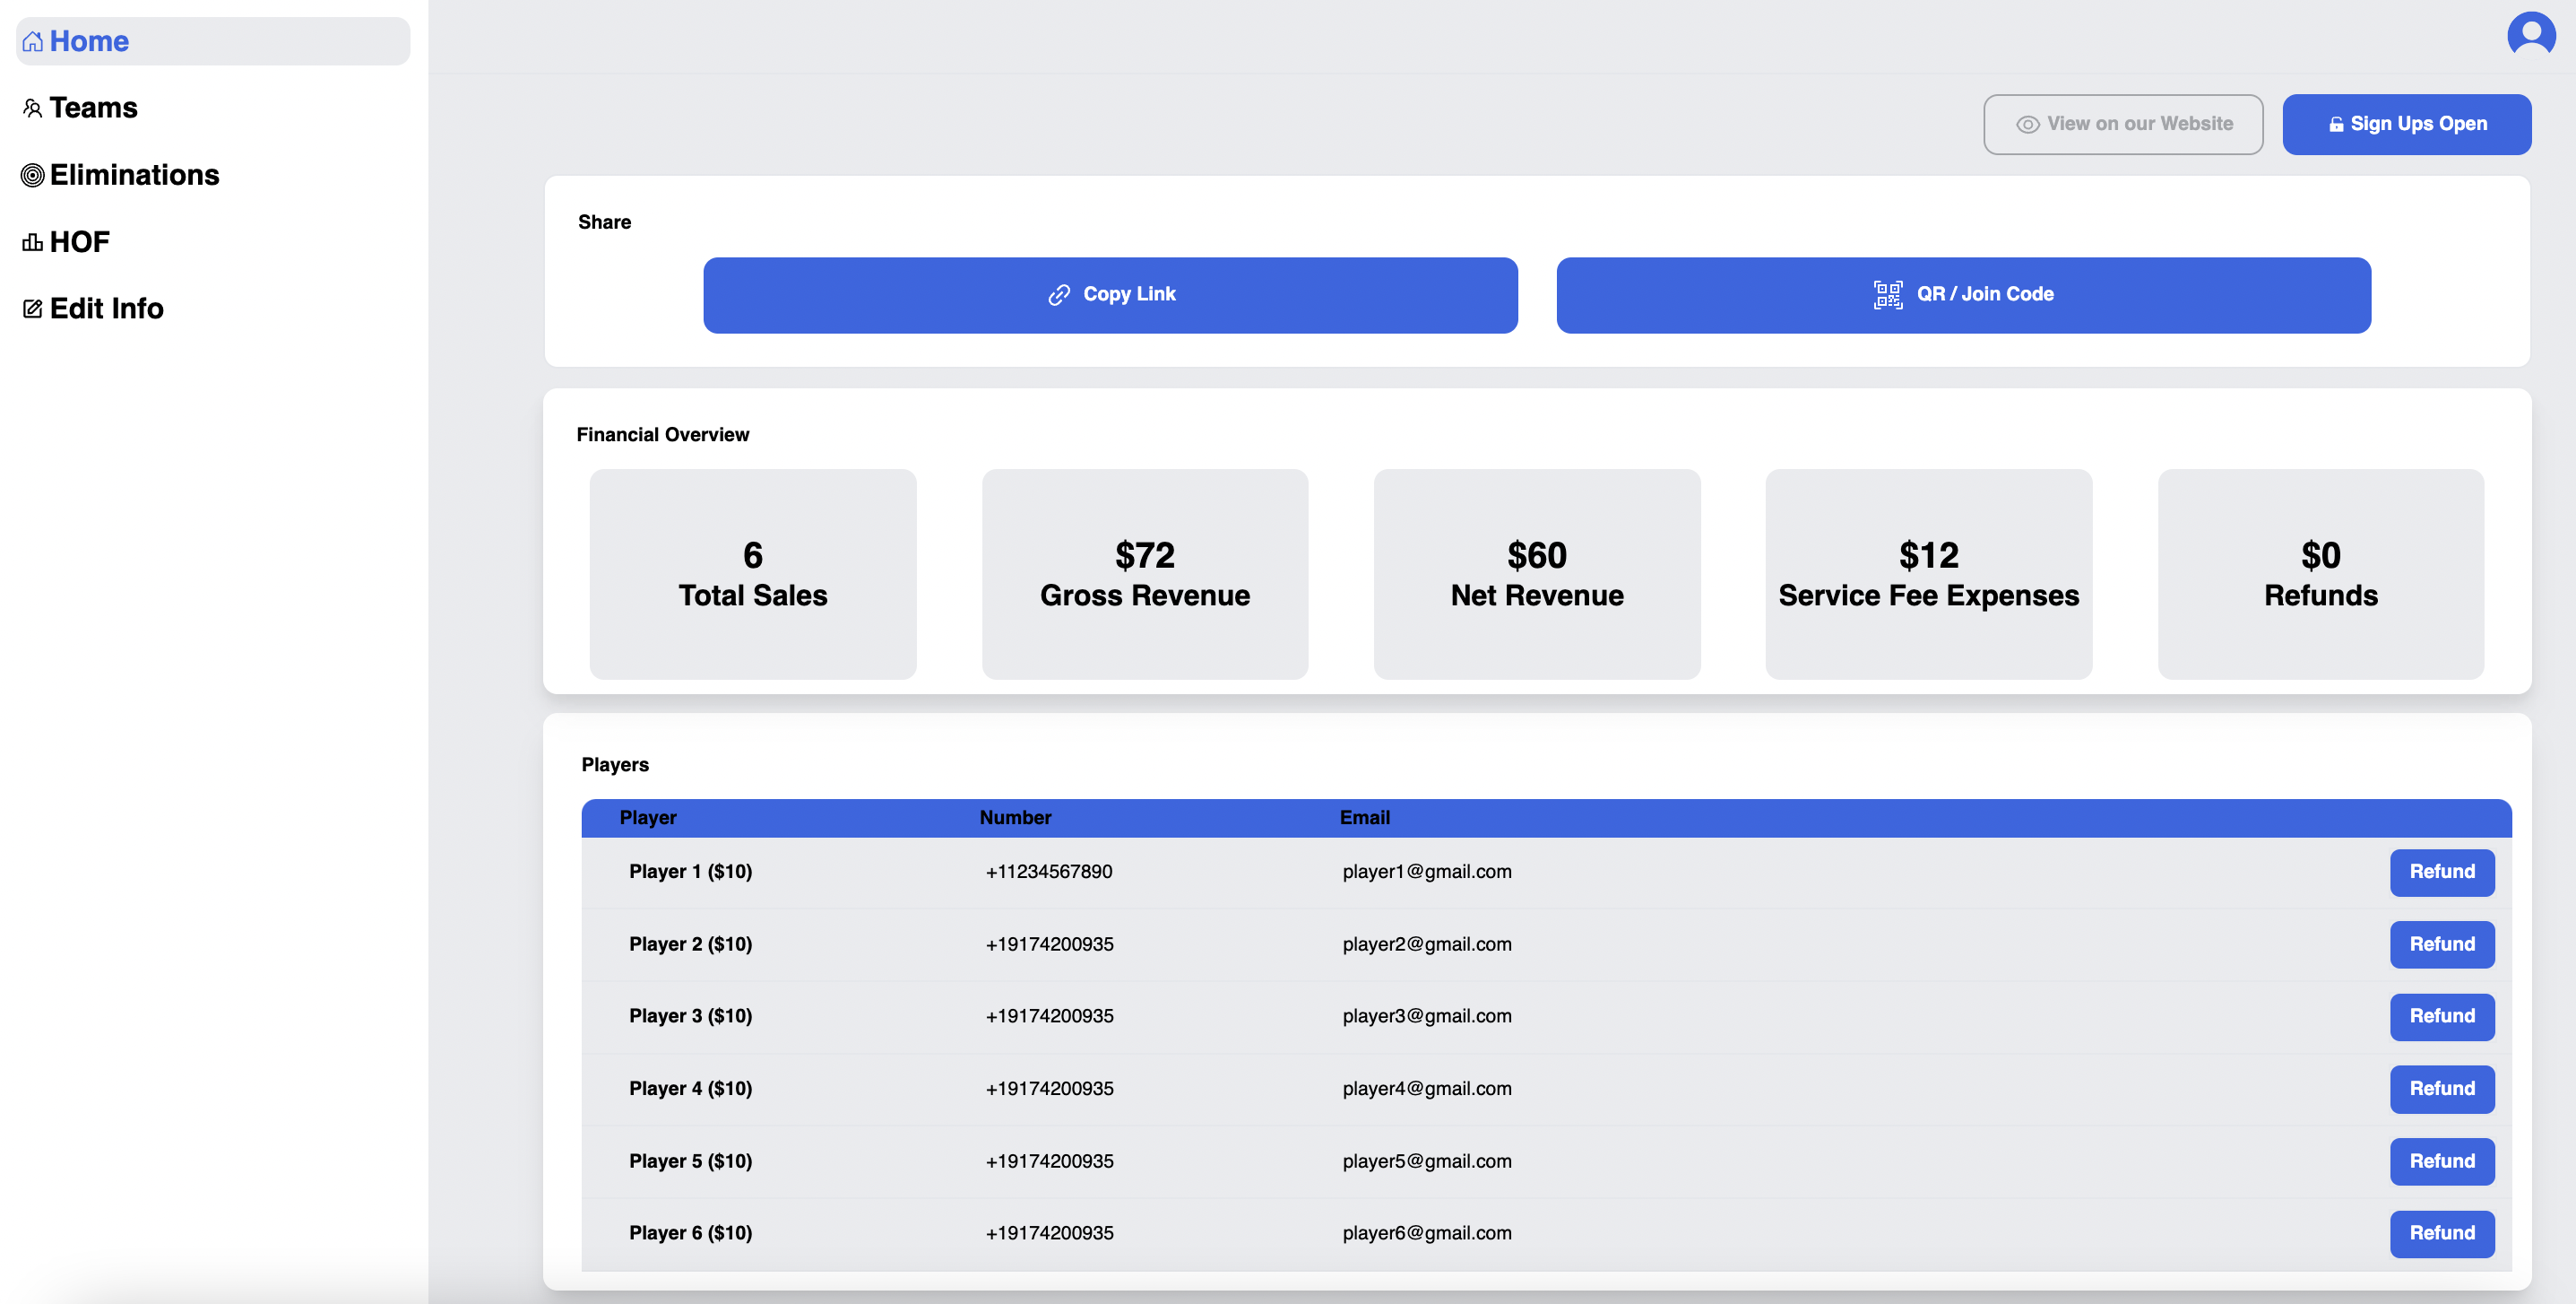
Task: Click email player6@gmail.com
Action: [1426, 1233]
